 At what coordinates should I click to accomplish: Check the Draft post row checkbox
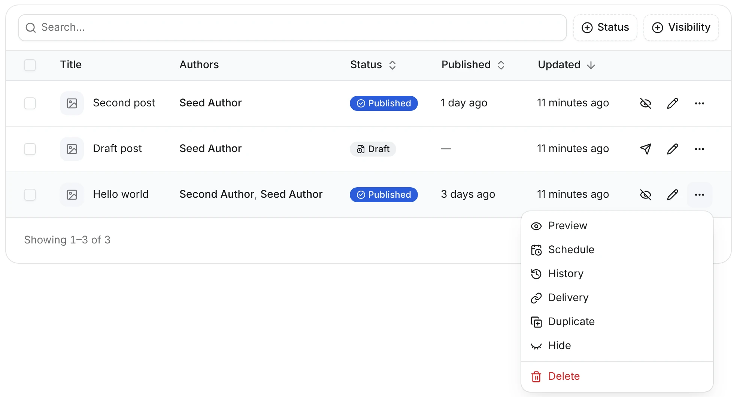(30, 149)
